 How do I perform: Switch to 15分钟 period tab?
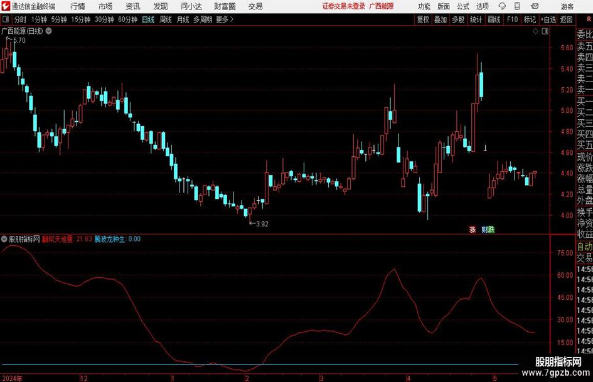[x=81, y=19]
